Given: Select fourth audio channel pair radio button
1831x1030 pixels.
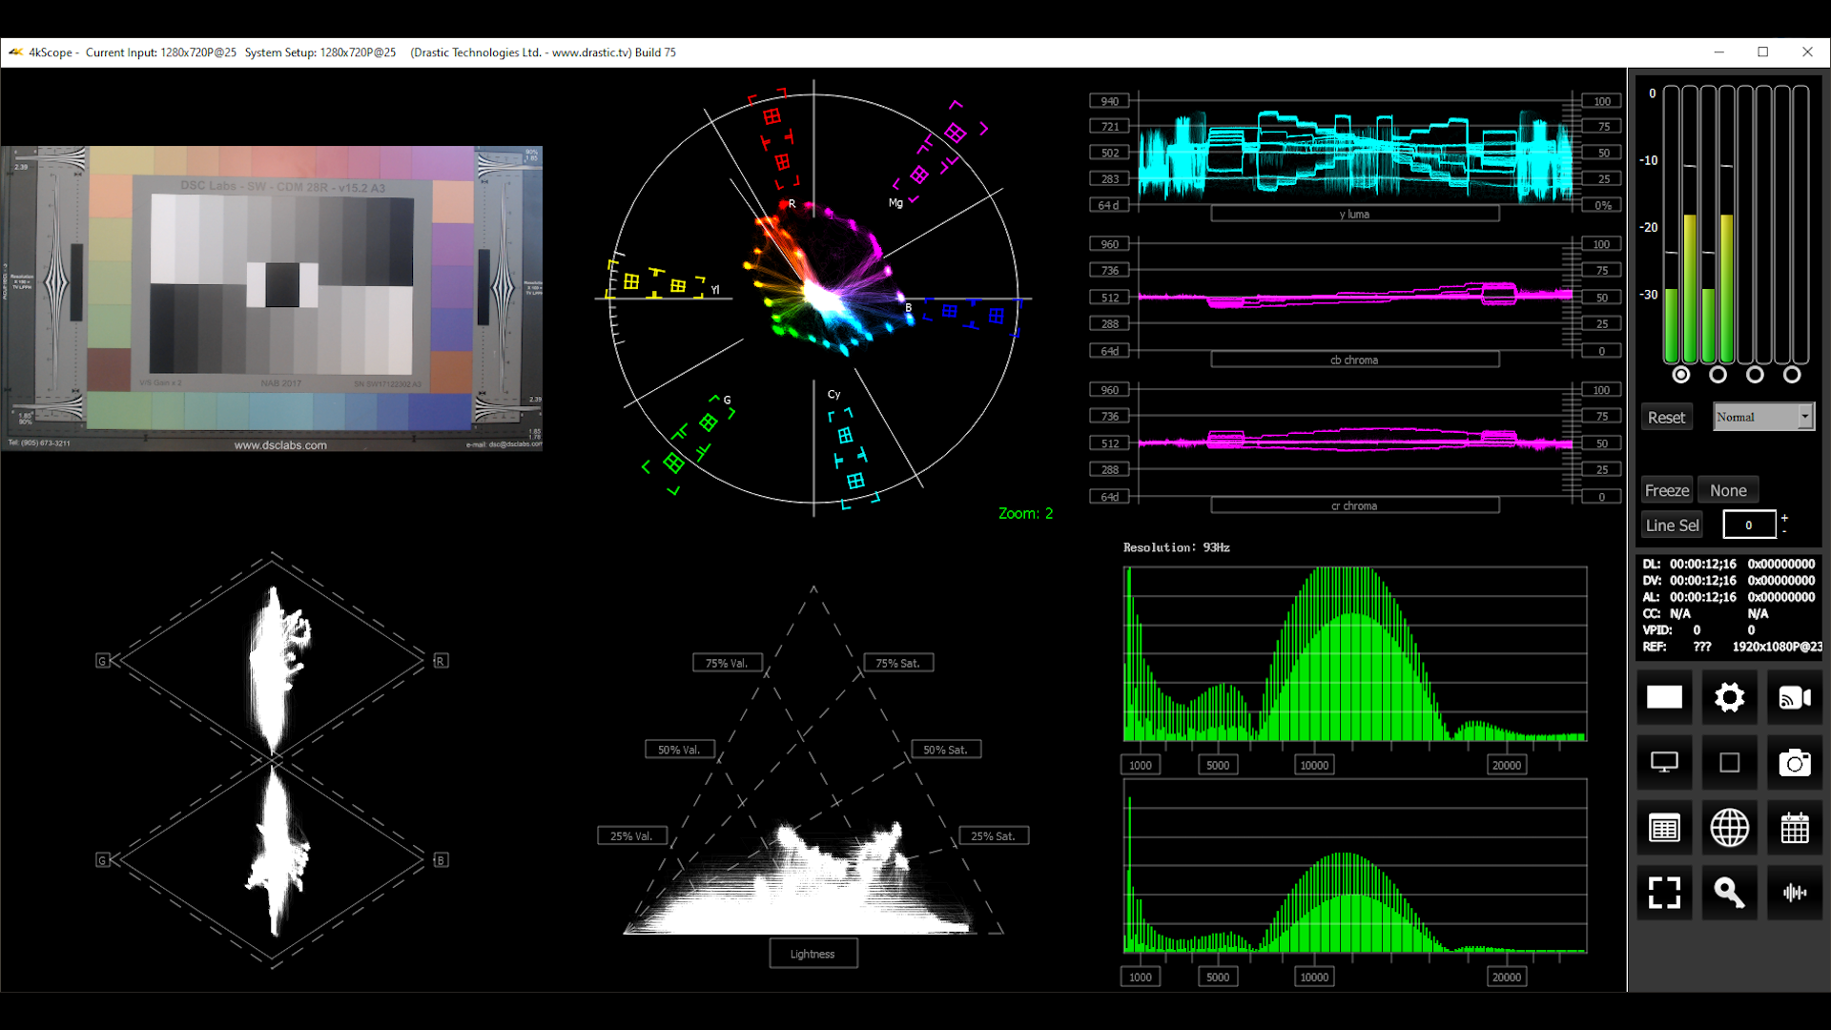Looking at the screenshot, I should point(1792,375).
